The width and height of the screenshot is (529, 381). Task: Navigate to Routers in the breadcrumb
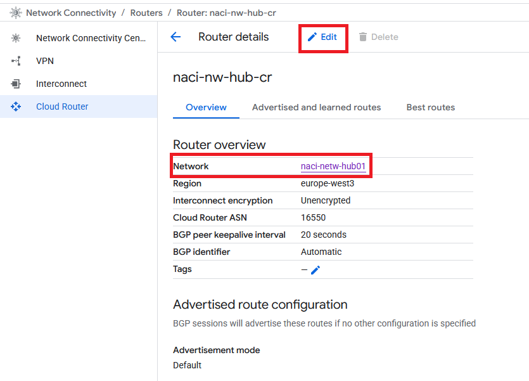146,13
